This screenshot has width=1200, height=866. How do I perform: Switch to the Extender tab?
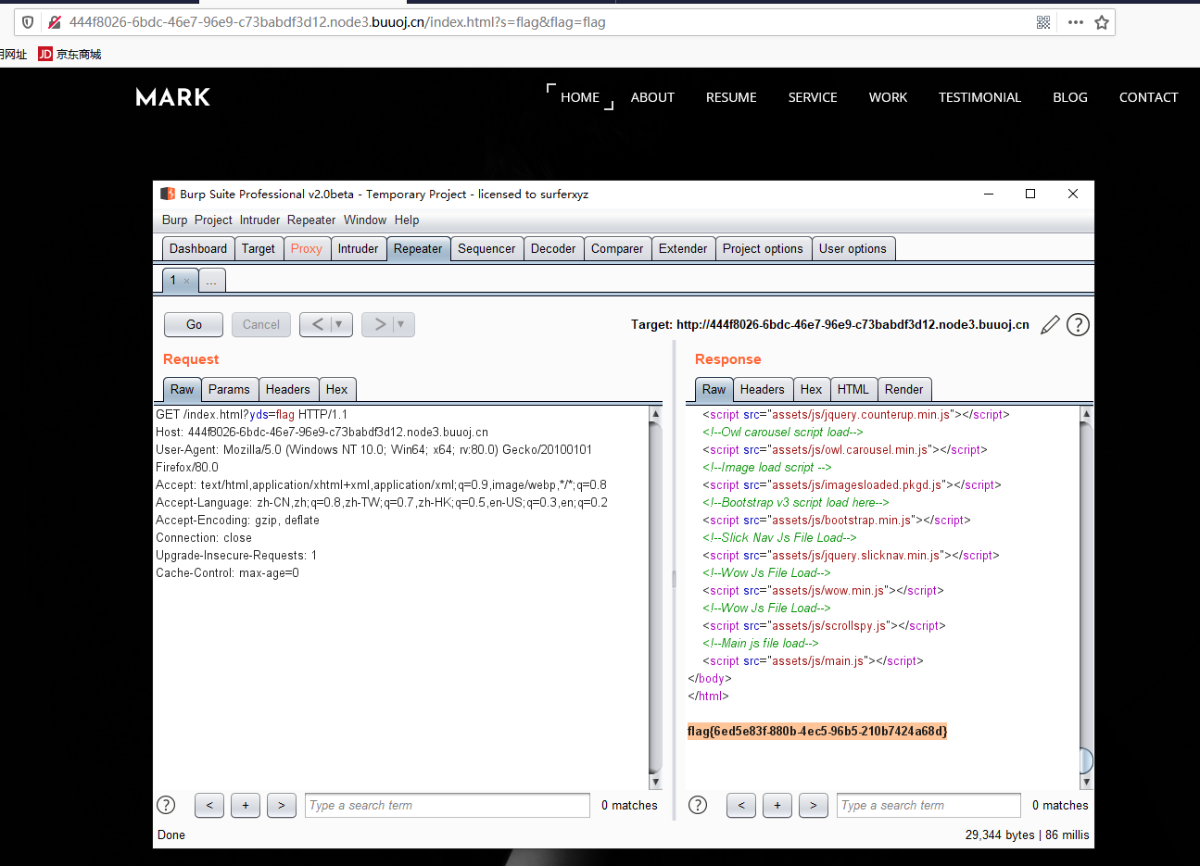683,248
